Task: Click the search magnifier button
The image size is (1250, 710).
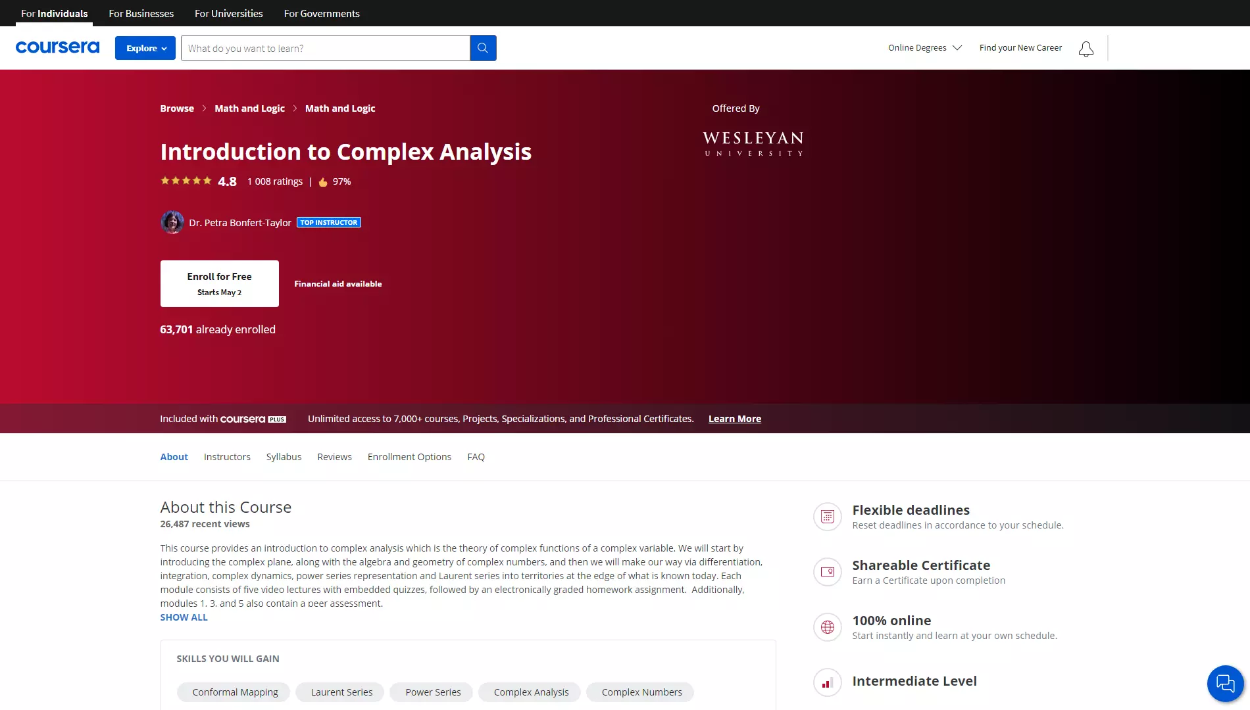Action: 483,48
